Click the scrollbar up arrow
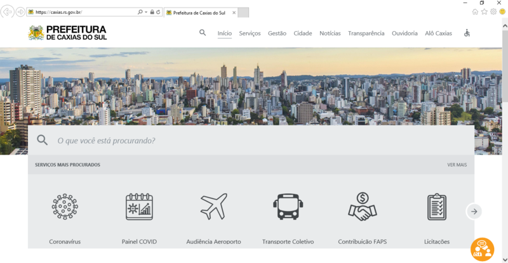This screenshot has width=508, height=263. click(505, 26)
